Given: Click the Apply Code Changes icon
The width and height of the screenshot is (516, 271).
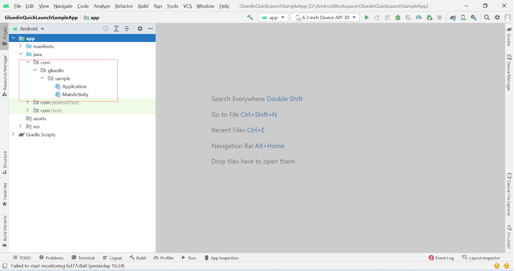Looking at the screenshot, I should click(388, 17).
